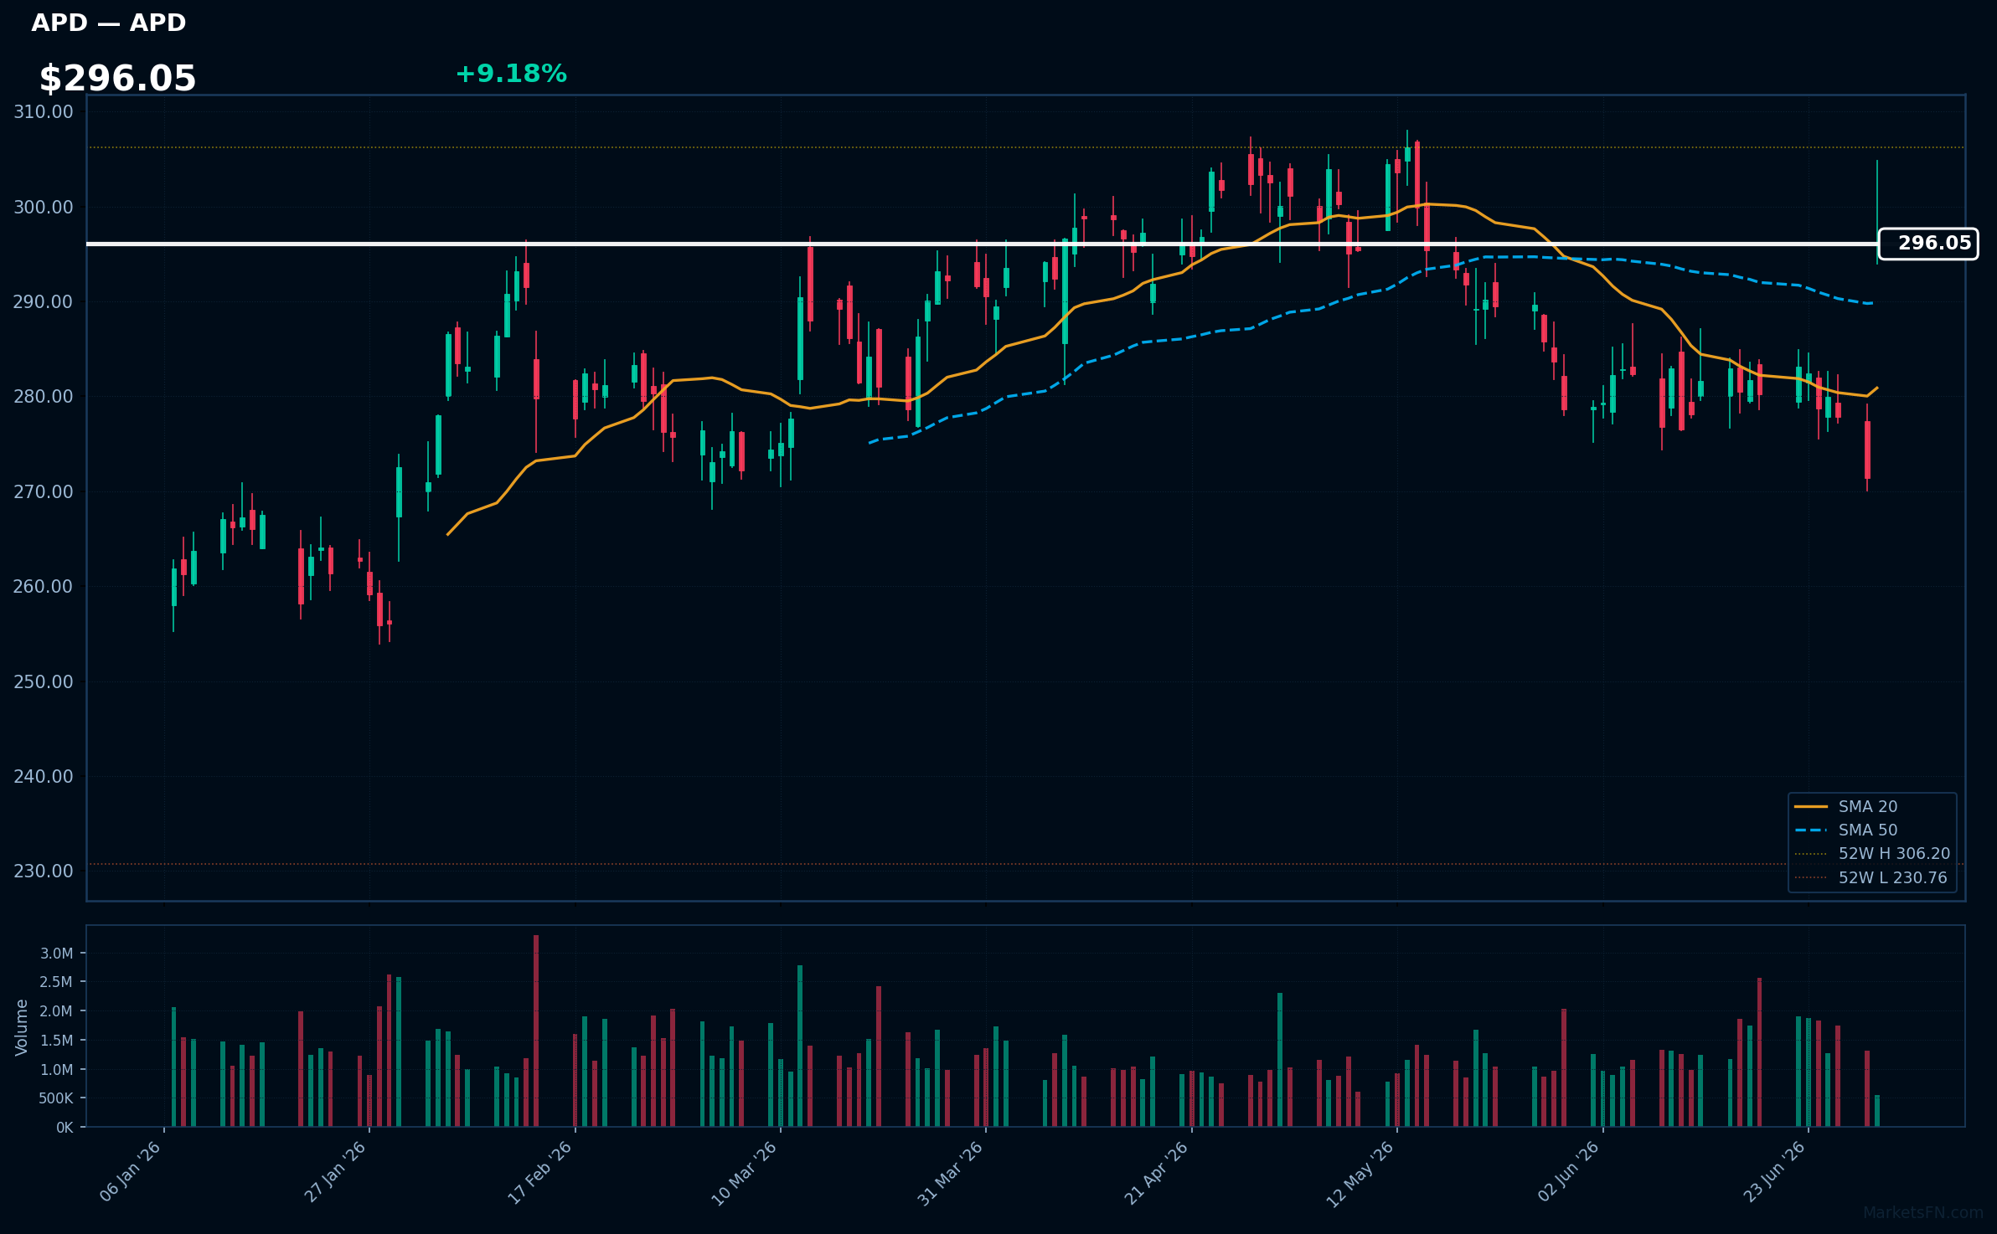1997x1234 pixels.
Task: Select the 250.00 price axis label
Action: pyautogui.click(x=44, y=681)
